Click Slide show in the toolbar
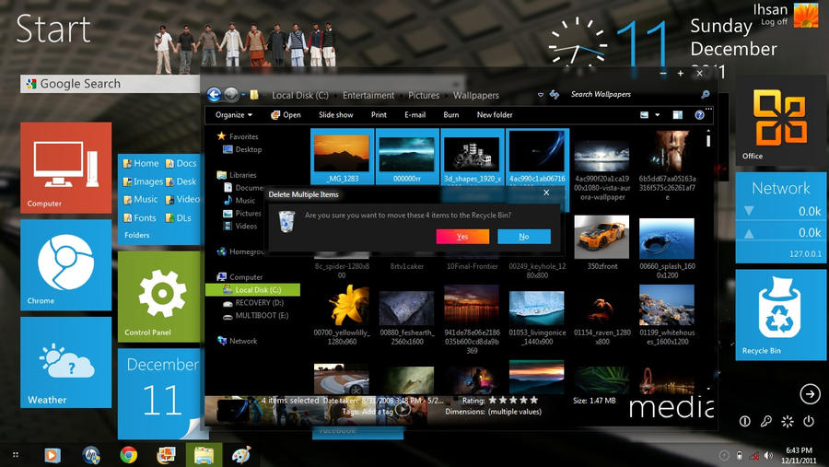 tap(335, 115)
